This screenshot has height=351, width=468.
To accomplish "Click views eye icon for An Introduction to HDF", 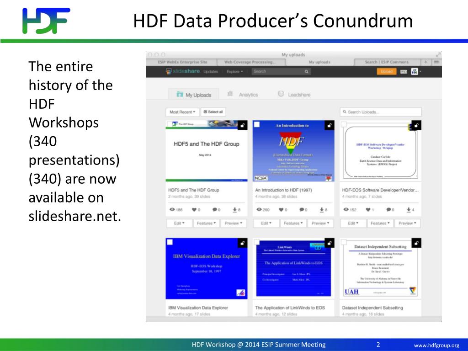I will [x=259, y=209].
